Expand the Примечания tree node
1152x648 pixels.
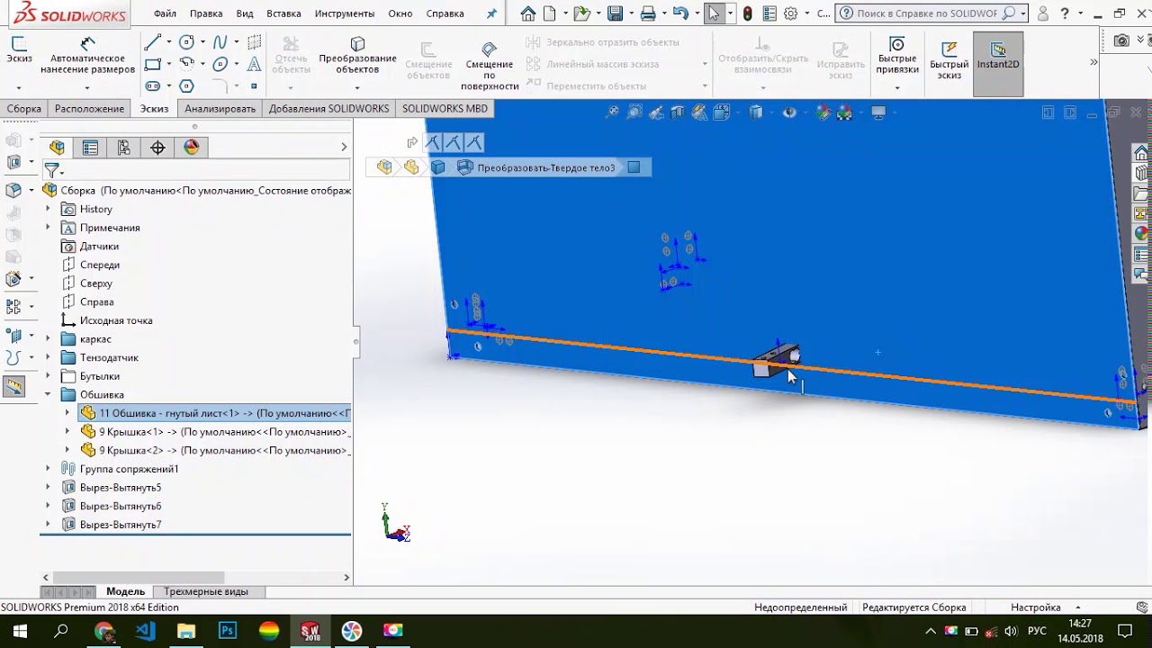click(48, 228)
